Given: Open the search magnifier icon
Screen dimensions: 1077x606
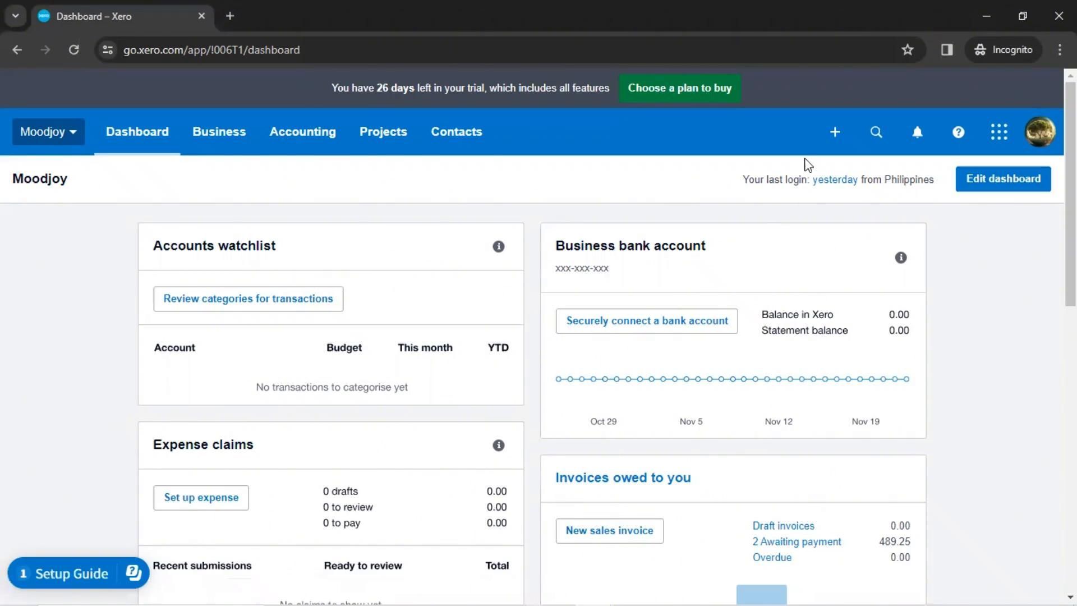Looking at the screenshot, I should point(876,132).
